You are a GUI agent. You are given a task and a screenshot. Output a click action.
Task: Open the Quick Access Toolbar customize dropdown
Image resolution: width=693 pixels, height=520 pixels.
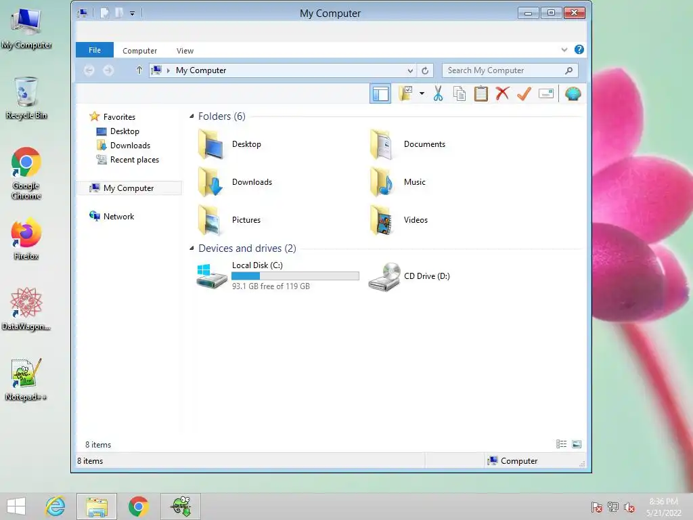(x=132, y=14)
